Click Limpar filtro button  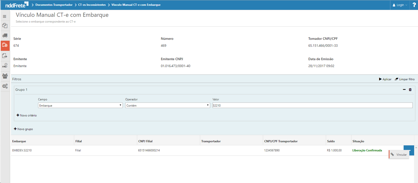click(x=405, y=79)
